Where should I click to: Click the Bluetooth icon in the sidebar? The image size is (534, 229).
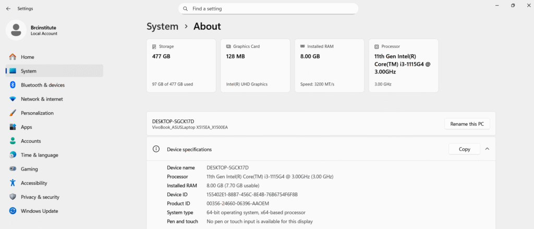click(13, 85)
